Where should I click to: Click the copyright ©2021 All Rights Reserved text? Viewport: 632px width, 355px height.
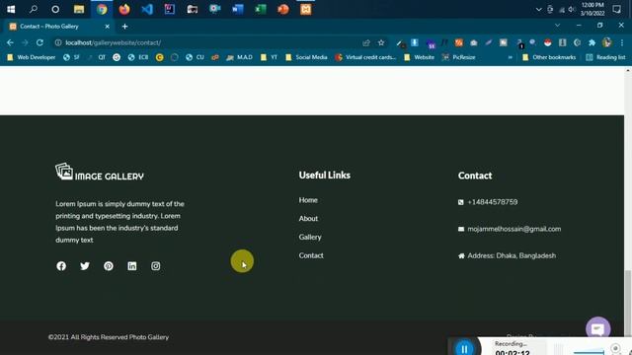109,337
